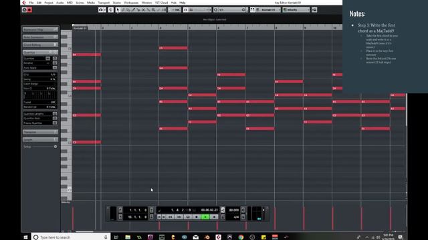This screenshot has width=428, height=240.
Task: Click the red record-in-editor button
Action: [29, 10]
